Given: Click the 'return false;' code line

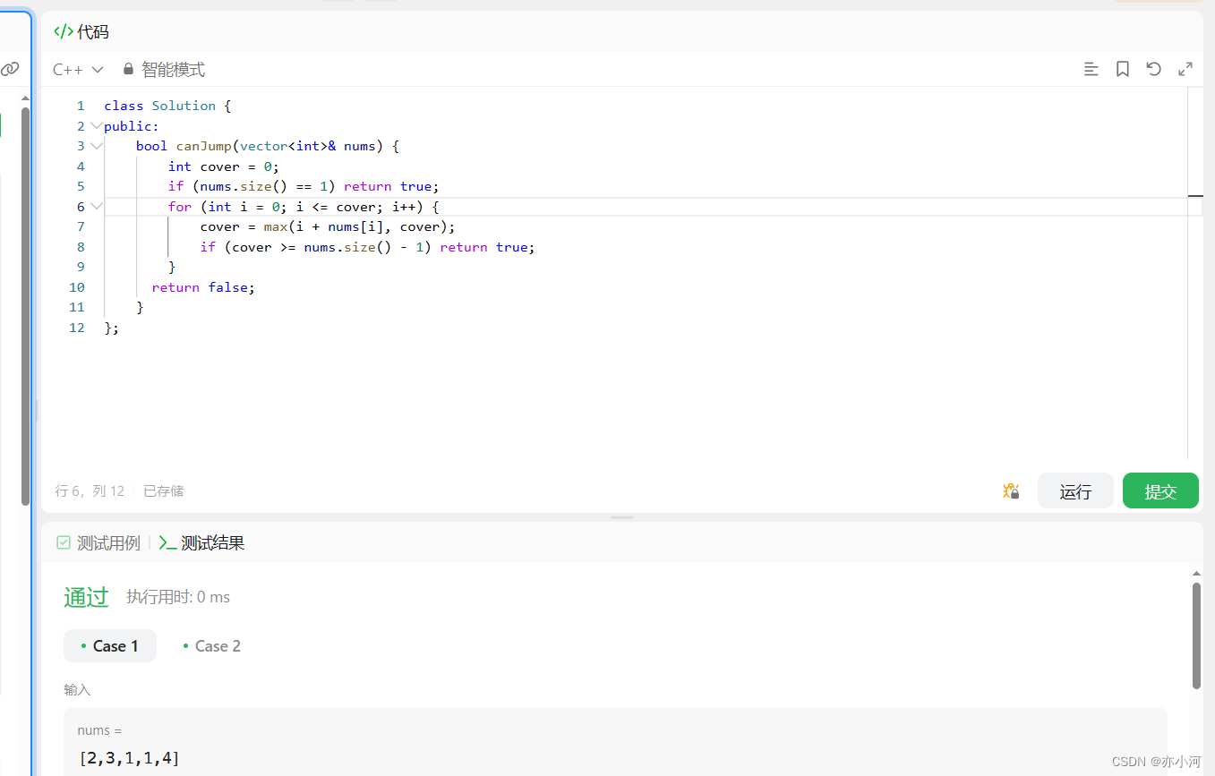Looking at the screenshot, I should (203, 287).
